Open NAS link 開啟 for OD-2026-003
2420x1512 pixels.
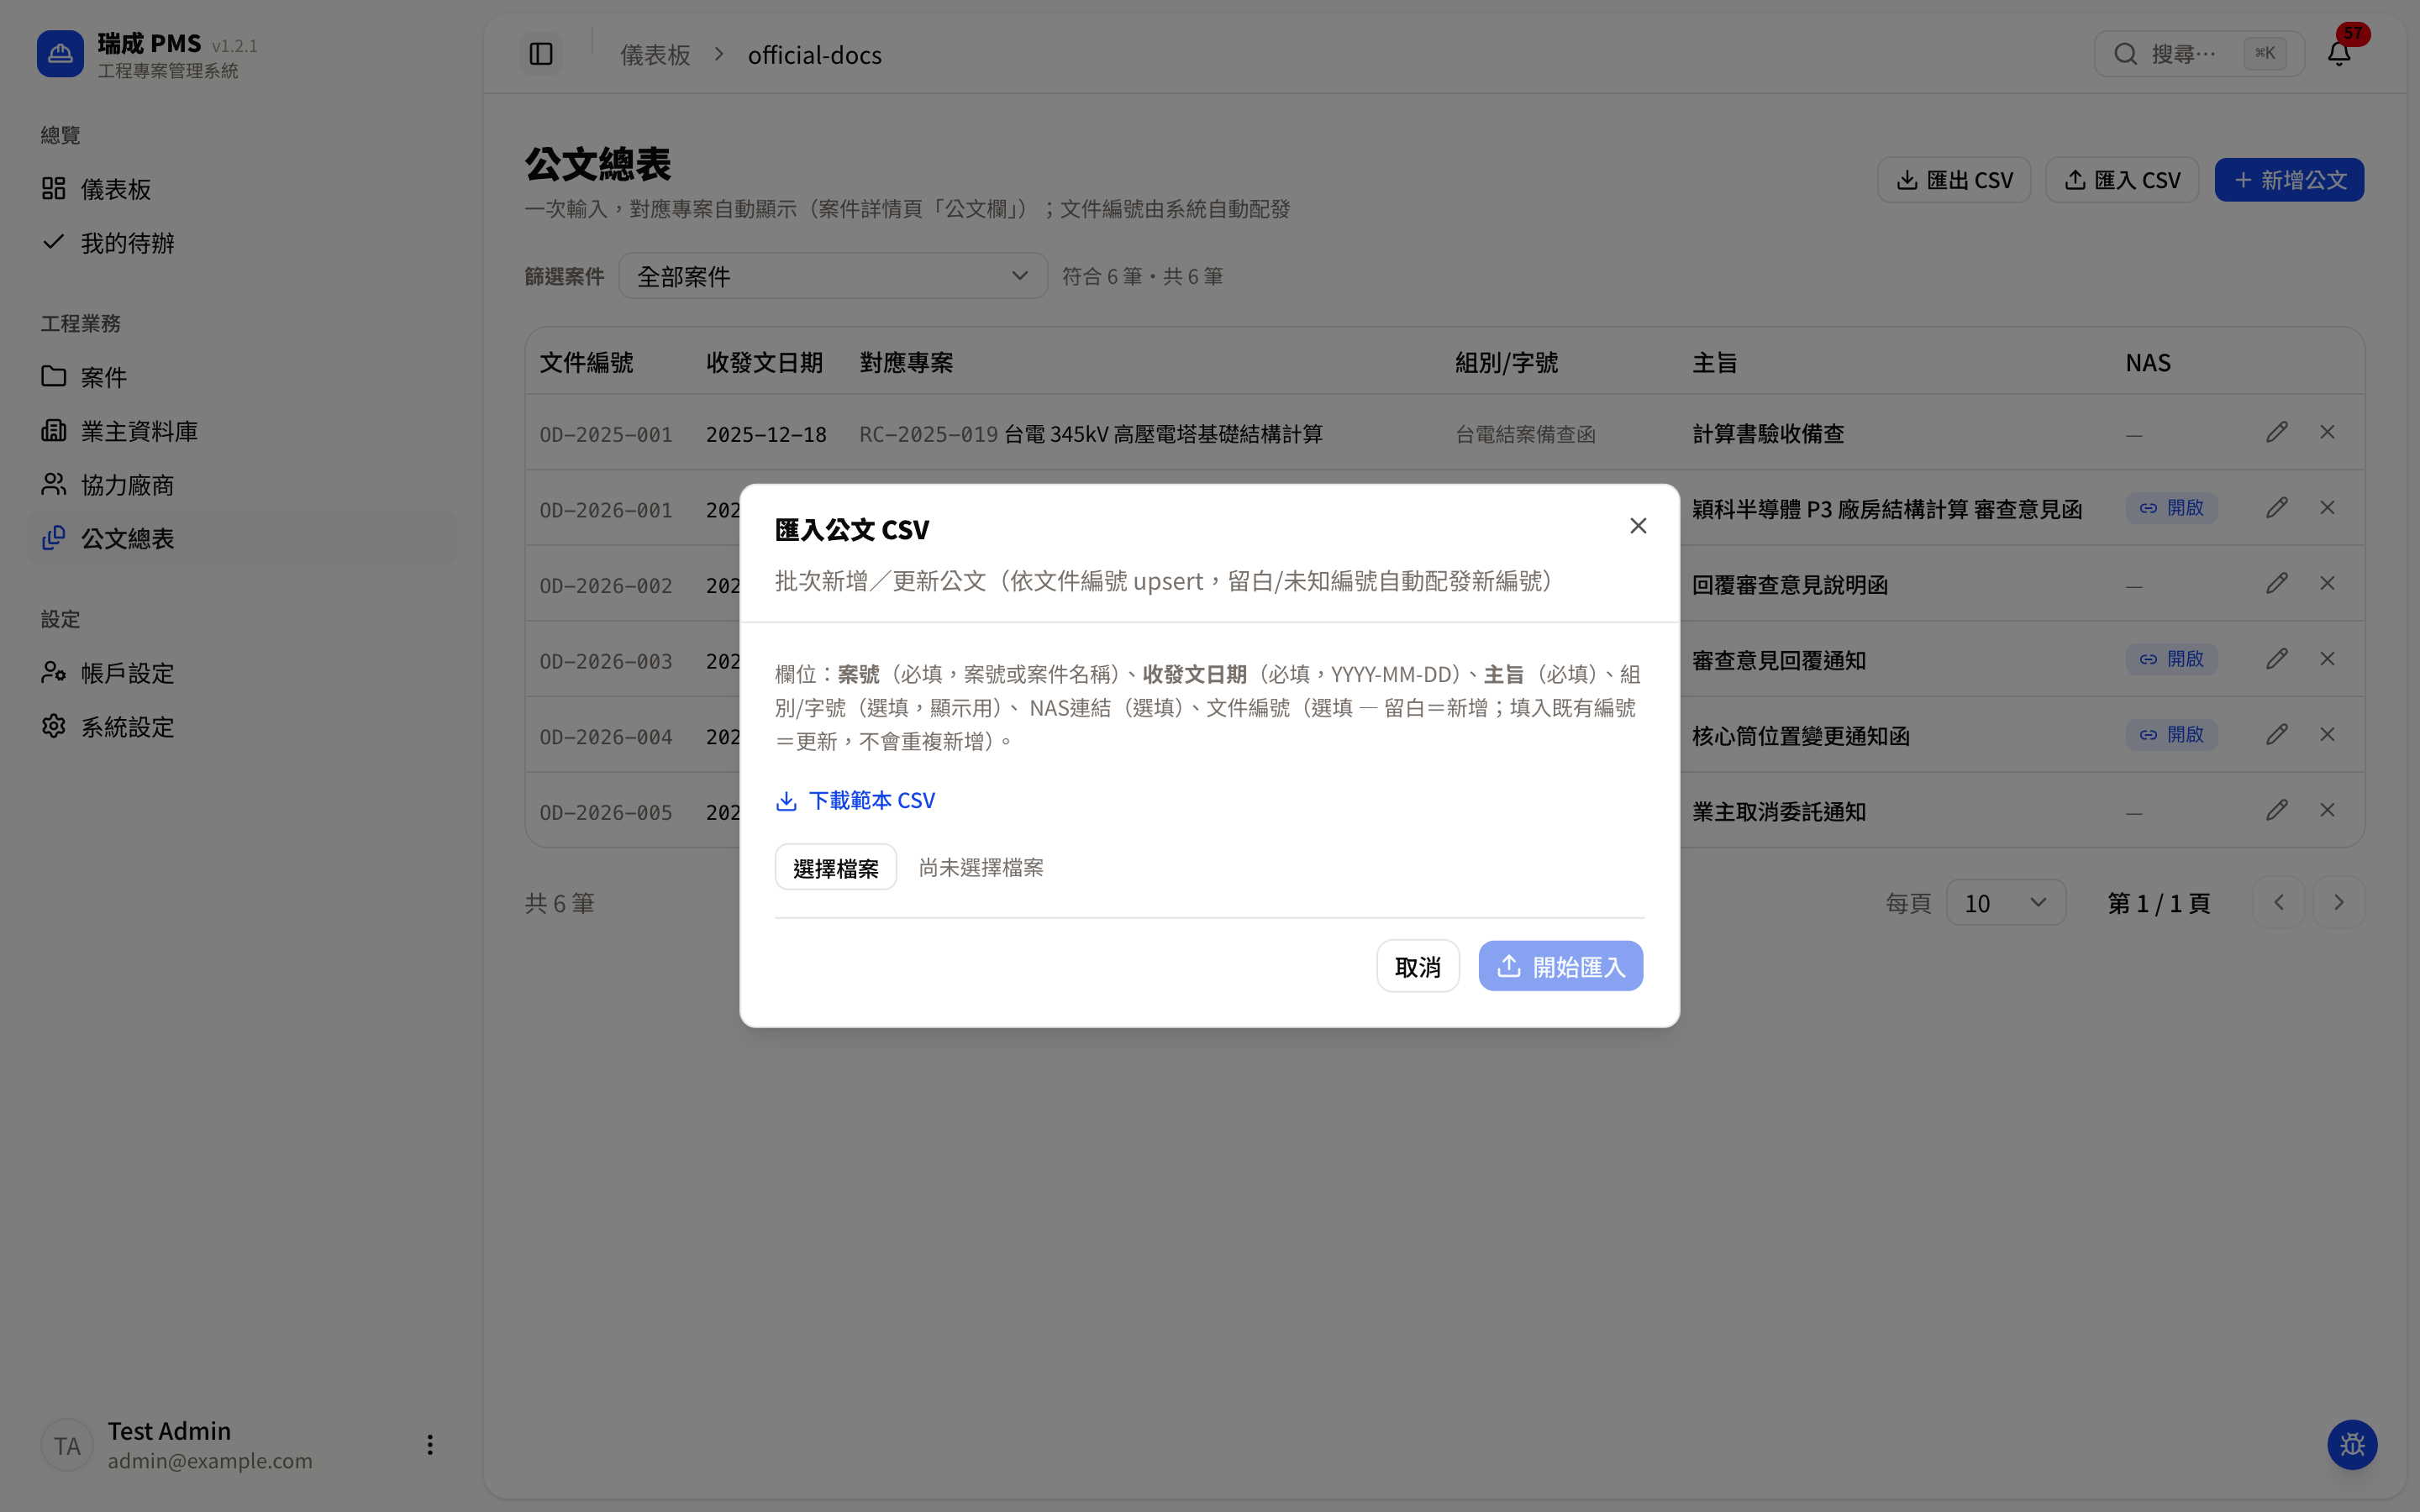(x=2171, y=659)
